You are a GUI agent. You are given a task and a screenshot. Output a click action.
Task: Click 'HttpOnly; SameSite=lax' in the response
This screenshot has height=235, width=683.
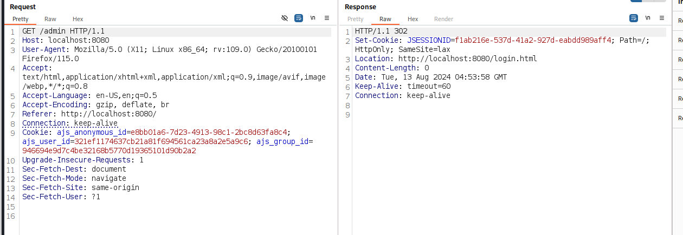(403, 49)
